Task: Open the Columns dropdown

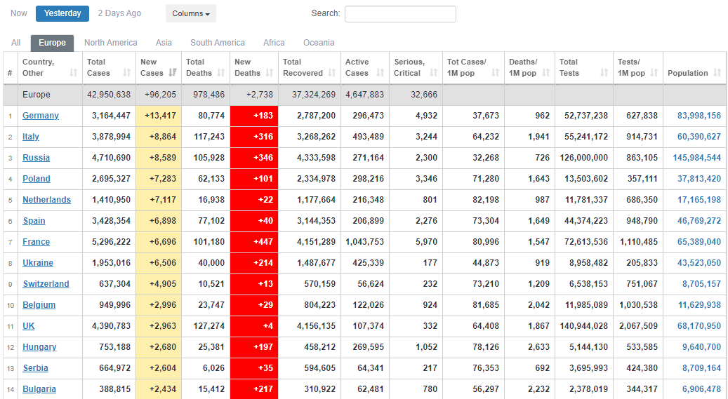Action: (191, 13)
